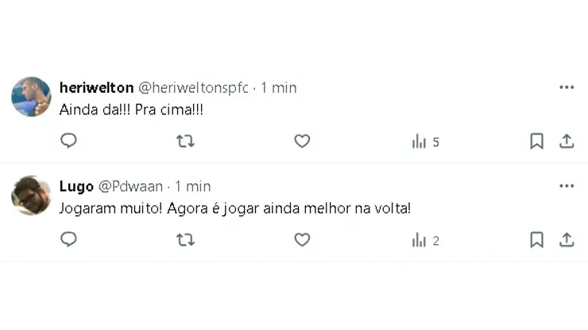Reply to heriwelton's tweet
Viewport: 588px width, 330px height.
click(x=69, y=141)
